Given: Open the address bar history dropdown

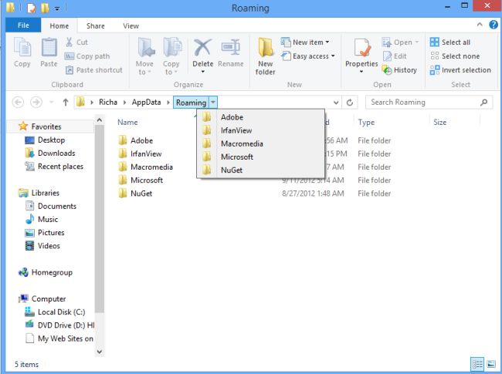Looking at the screenshot, I should (x=336, y=103).
